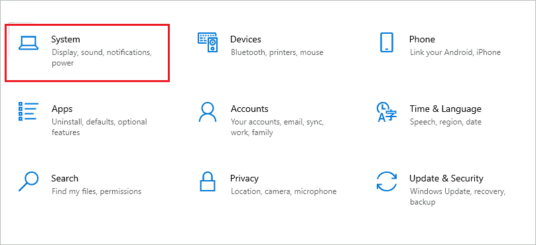
Task: Click the System laptop icon
Action: [28, 43]
